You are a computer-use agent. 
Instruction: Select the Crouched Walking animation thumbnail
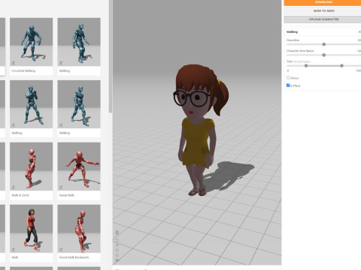click(31, 42)
